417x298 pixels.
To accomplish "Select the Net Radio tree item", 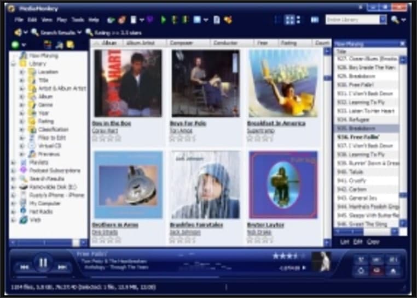I will pos(41,212).
